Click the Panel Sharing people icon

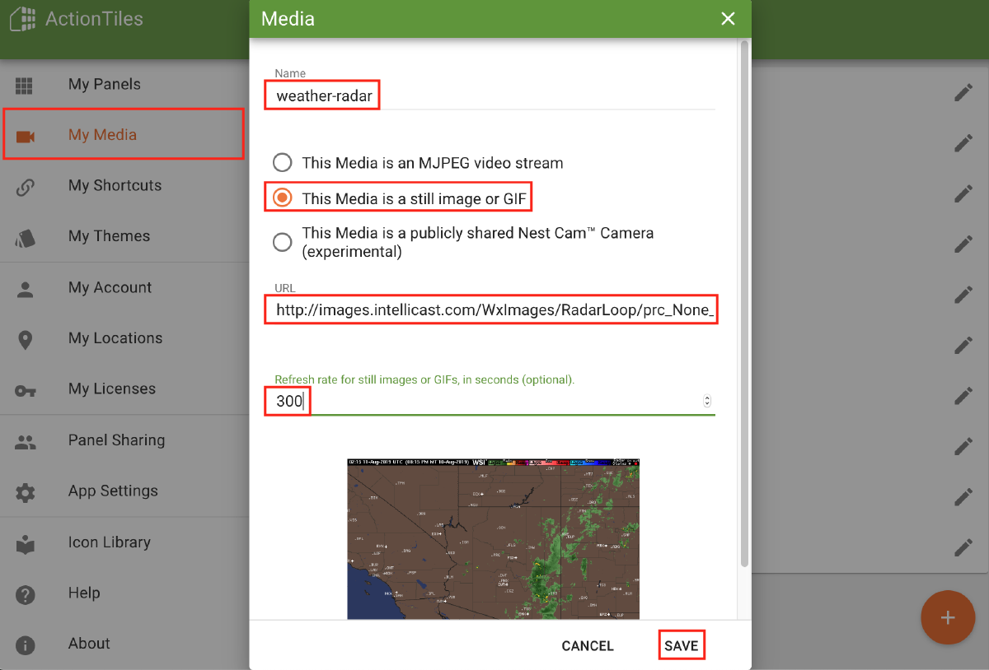(x=25, y=441)
